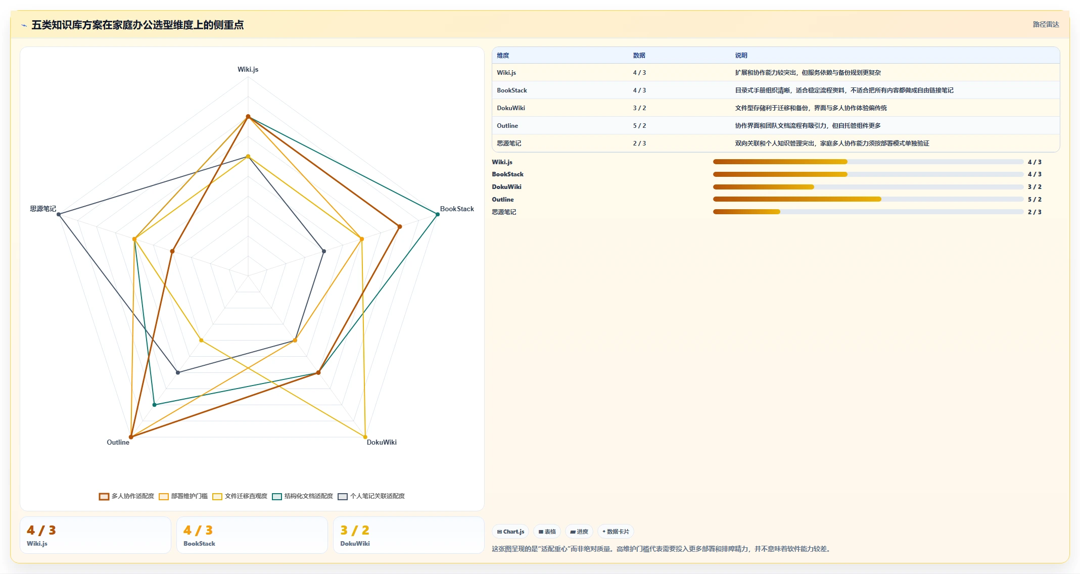Open the Wiki.js 4 / 3 summary card

[96, 535]
